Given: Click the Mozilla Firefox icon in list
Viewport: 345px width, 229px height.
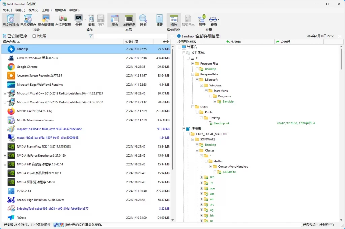Looking at the screenshot, I should 11,111.
